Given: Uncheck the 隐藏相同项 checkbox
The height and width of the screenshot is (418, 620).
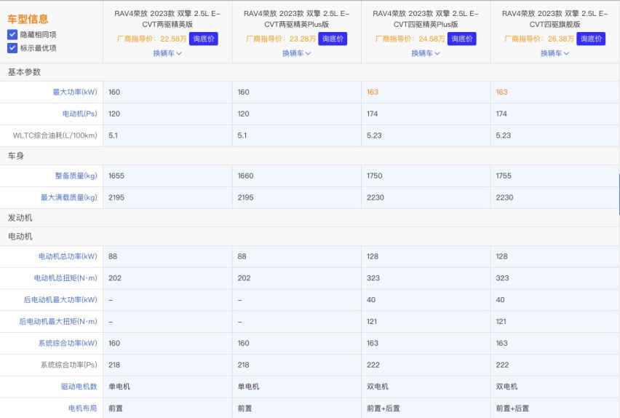Looking at the screenshot, I should (x=12, y=34).
